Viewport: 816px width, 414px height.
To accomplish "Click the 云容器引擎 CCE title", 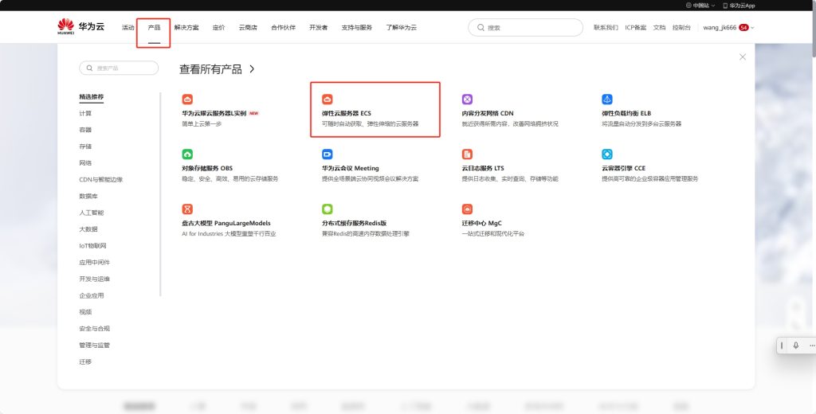I will pos(623,169).
